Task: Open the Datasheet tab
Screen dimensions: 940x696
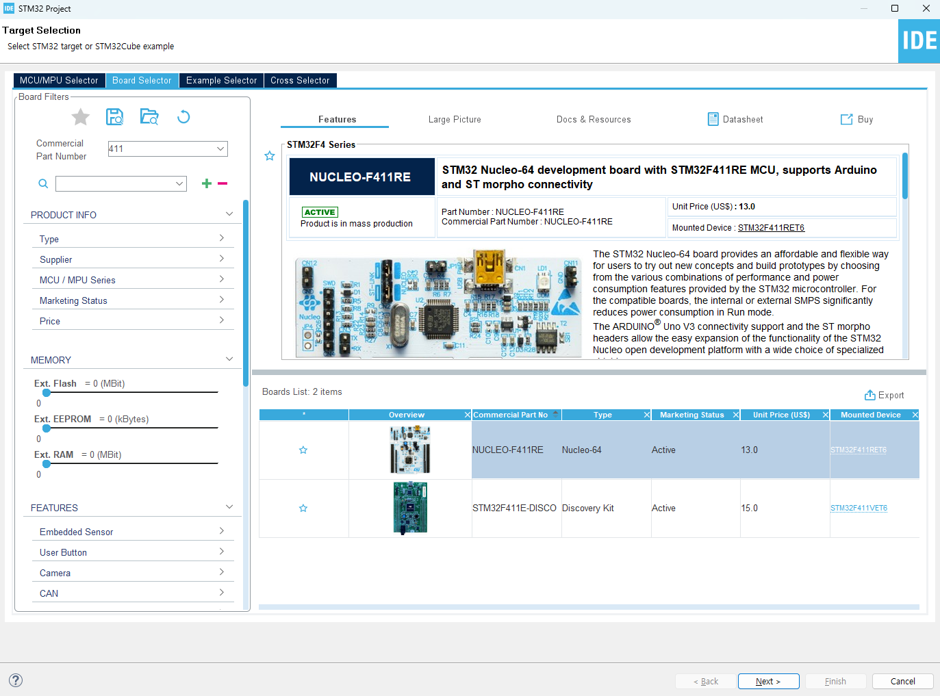Action: (x=735, y=119)
